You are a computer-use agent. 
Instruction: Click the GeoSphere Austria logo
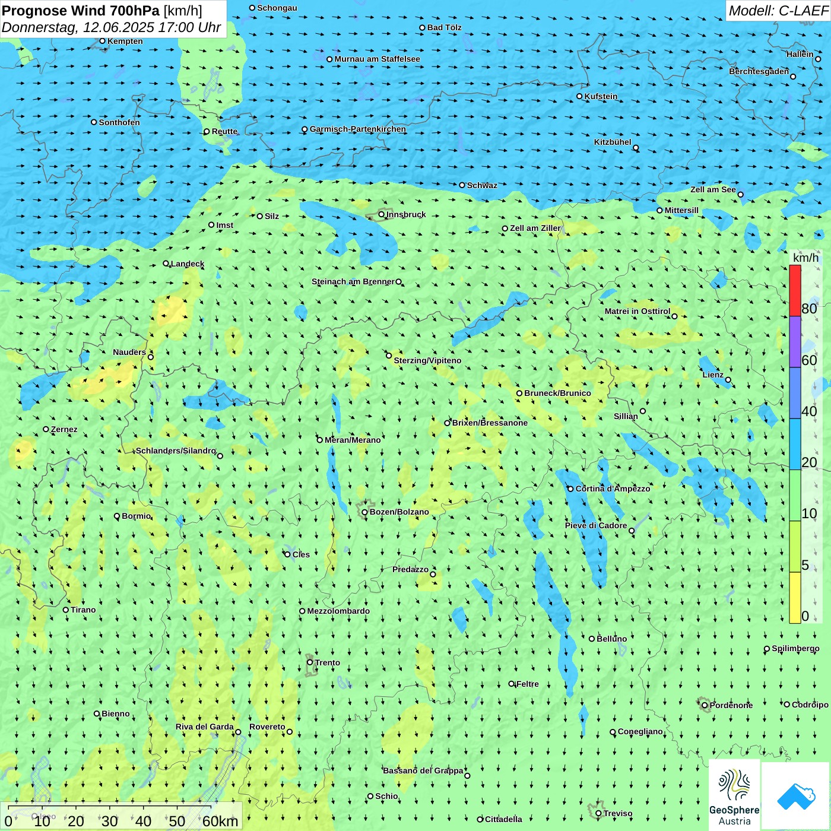click(734, 795)
